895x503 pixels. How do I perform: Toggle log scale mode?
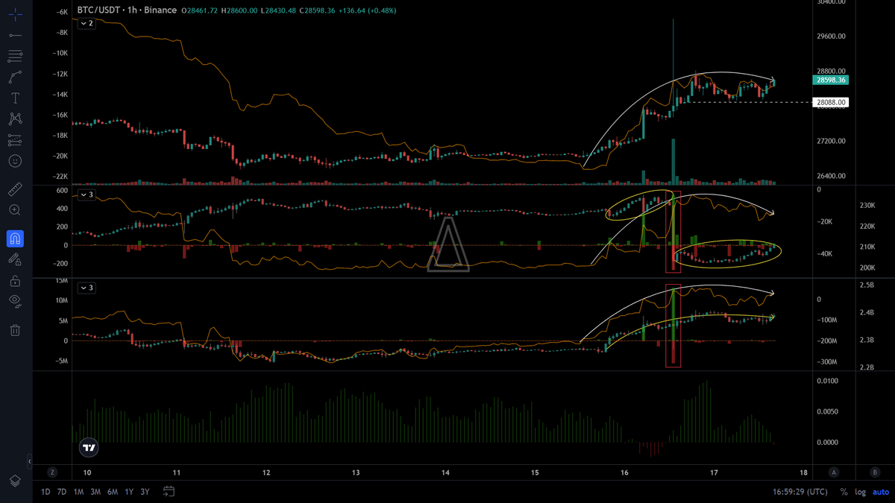860,492
